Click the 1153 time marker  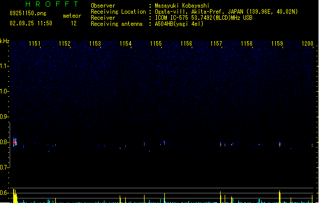tap(95, 43)
